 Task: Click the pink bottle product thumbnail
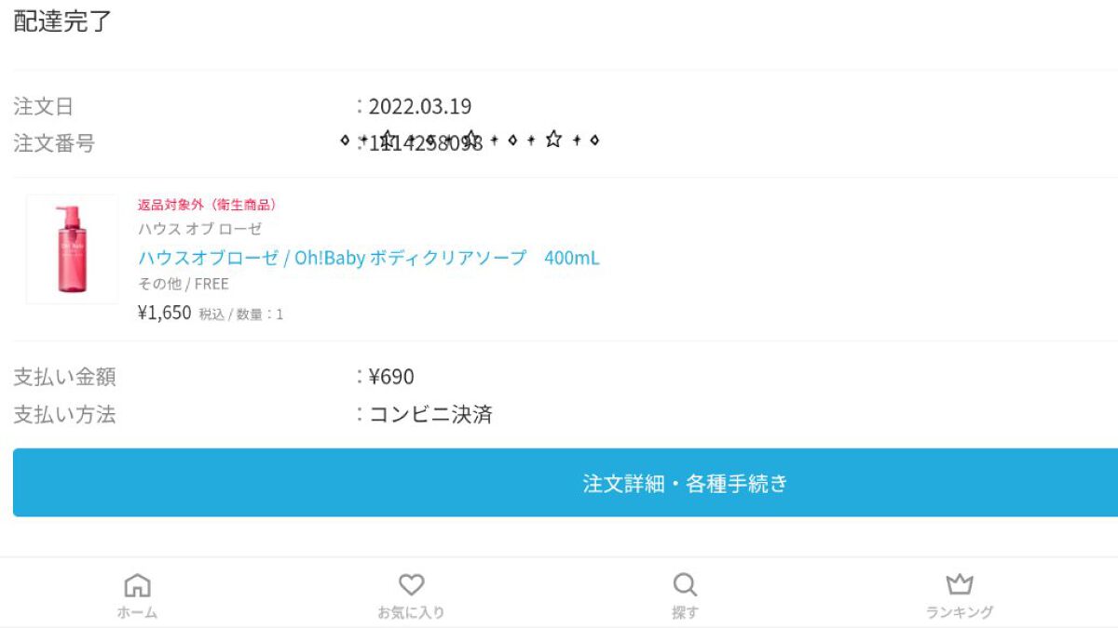click(x=73, y=249)
